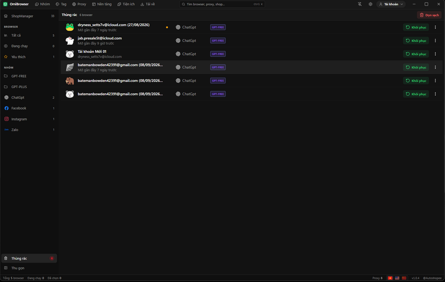Open more options for jab.presale5t@icloud.com row
The height and width of the screenshot is (282, 445).
pyautogui.click(x=435, y=40)
